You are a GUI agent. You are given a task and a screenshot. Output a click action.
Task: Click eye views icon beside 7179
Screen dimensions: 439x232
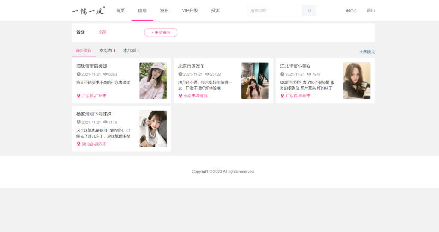105,122
